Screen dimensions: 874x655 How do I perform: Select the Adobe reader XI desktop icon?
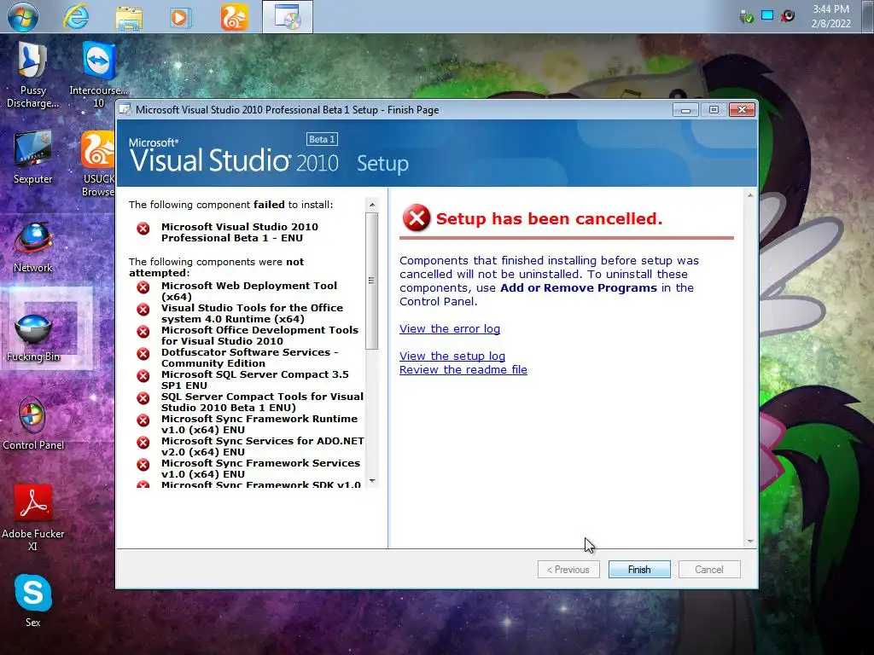33,517
